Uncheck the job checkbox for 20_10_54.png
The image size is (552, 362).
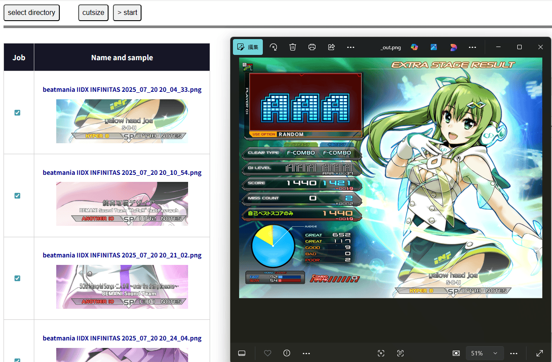coord(18,195)
